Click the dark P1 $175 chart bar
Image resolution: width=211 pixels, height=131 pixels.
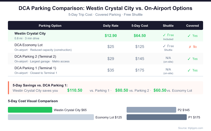tap(157, 117)
